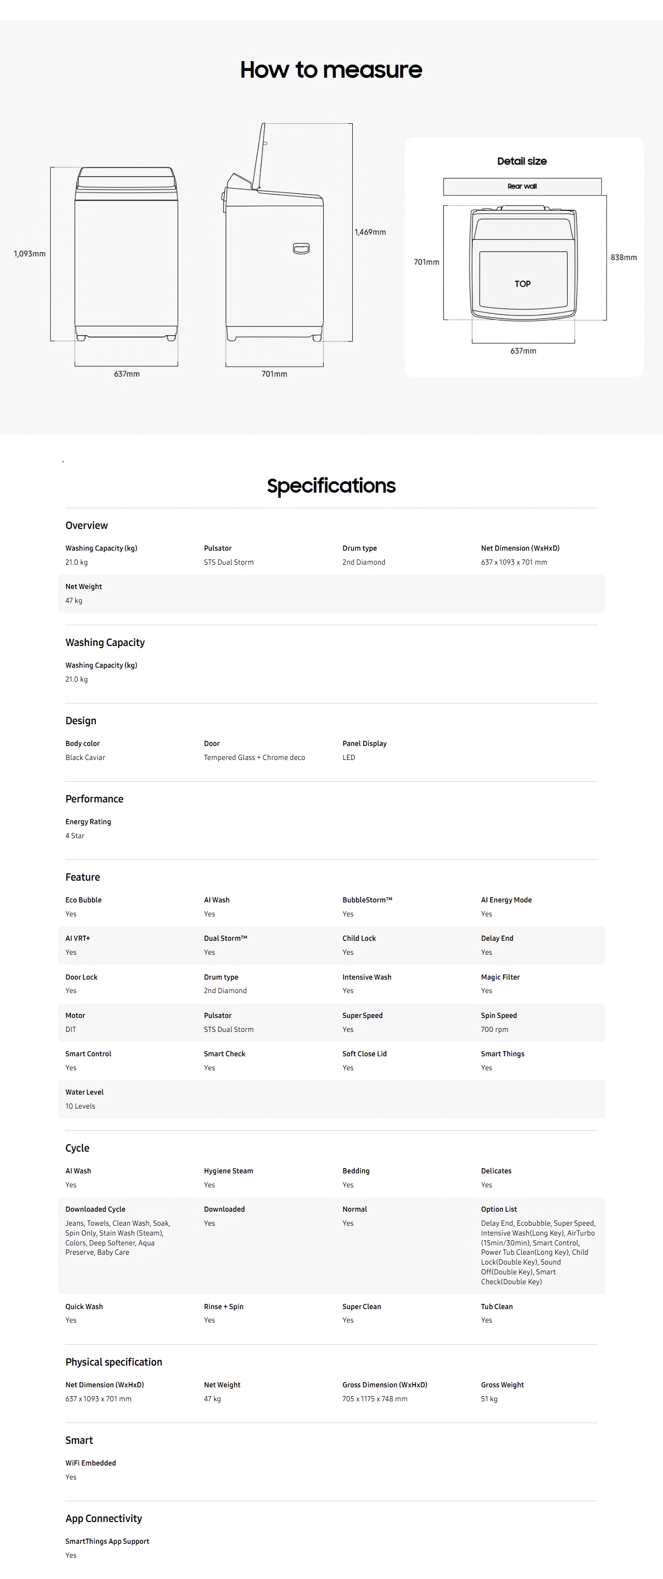Viewport: 663px width, 1579px height.
Task: Click the Gross Dimension (WxHxD) label
Action: pos(385,1385)
